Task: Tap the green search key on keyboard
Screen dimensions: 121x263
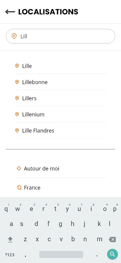Action: (113, 254)
